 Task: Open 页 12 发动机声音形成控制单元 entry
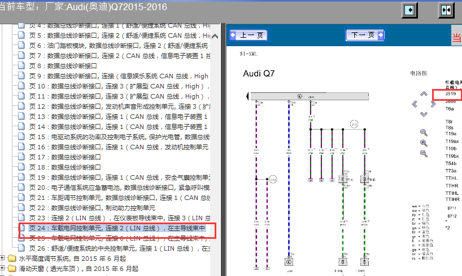point(119,106)
